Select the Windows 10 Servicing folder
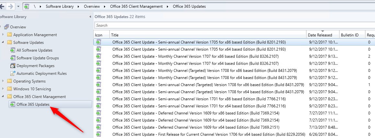Image resolution: width=375 pixels, height=138 pixels. coord(32,89)
